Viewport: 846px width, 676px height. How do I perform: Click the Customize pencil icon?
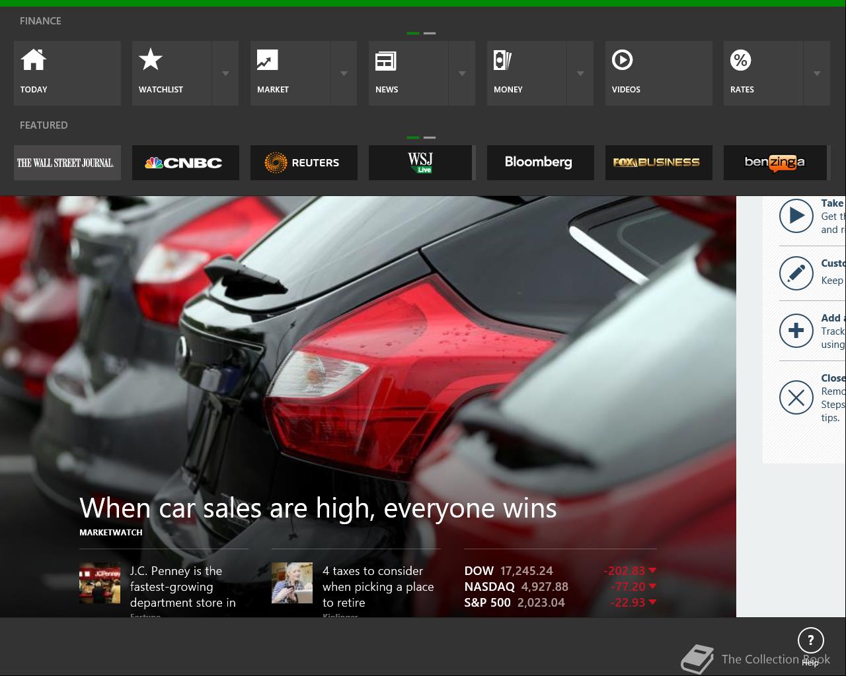point(796,273)
